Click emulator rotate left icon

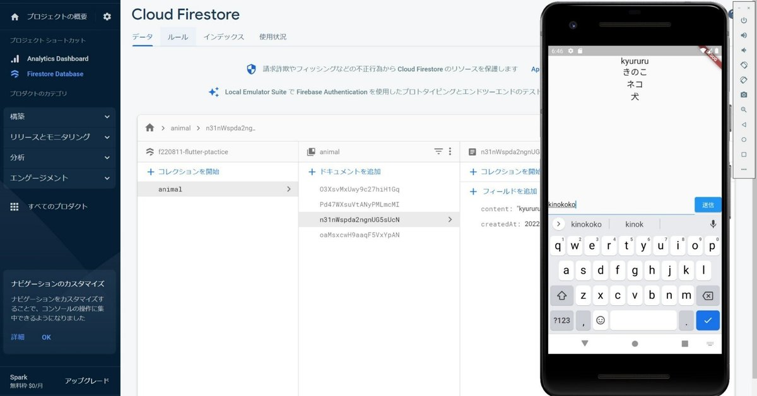click(x=744, y=65)
